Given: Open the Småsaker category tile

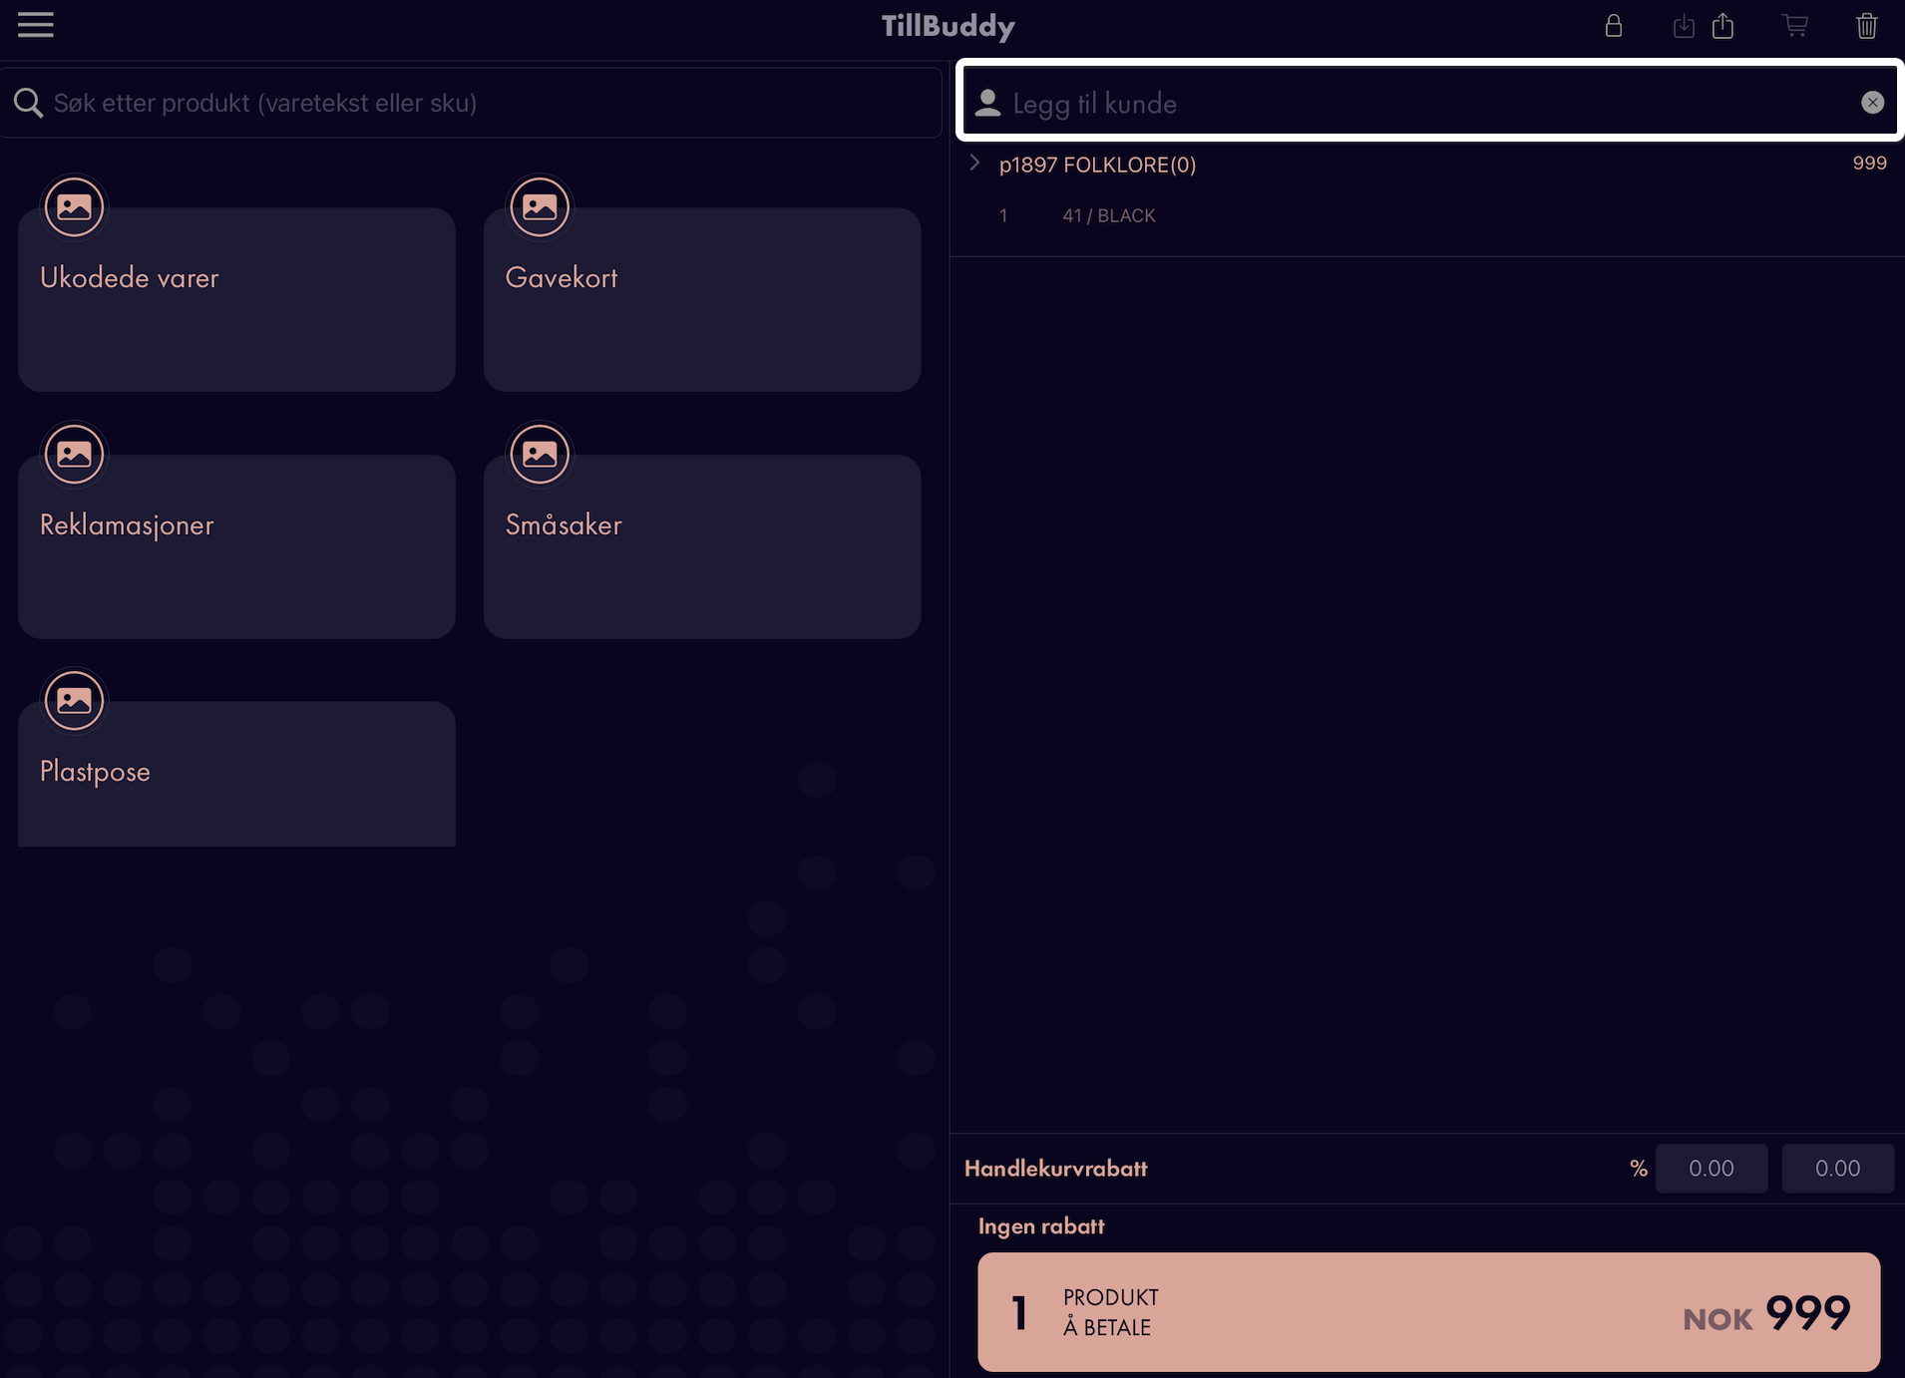Looking at the screenshot, I should click(x=702, y=546).
